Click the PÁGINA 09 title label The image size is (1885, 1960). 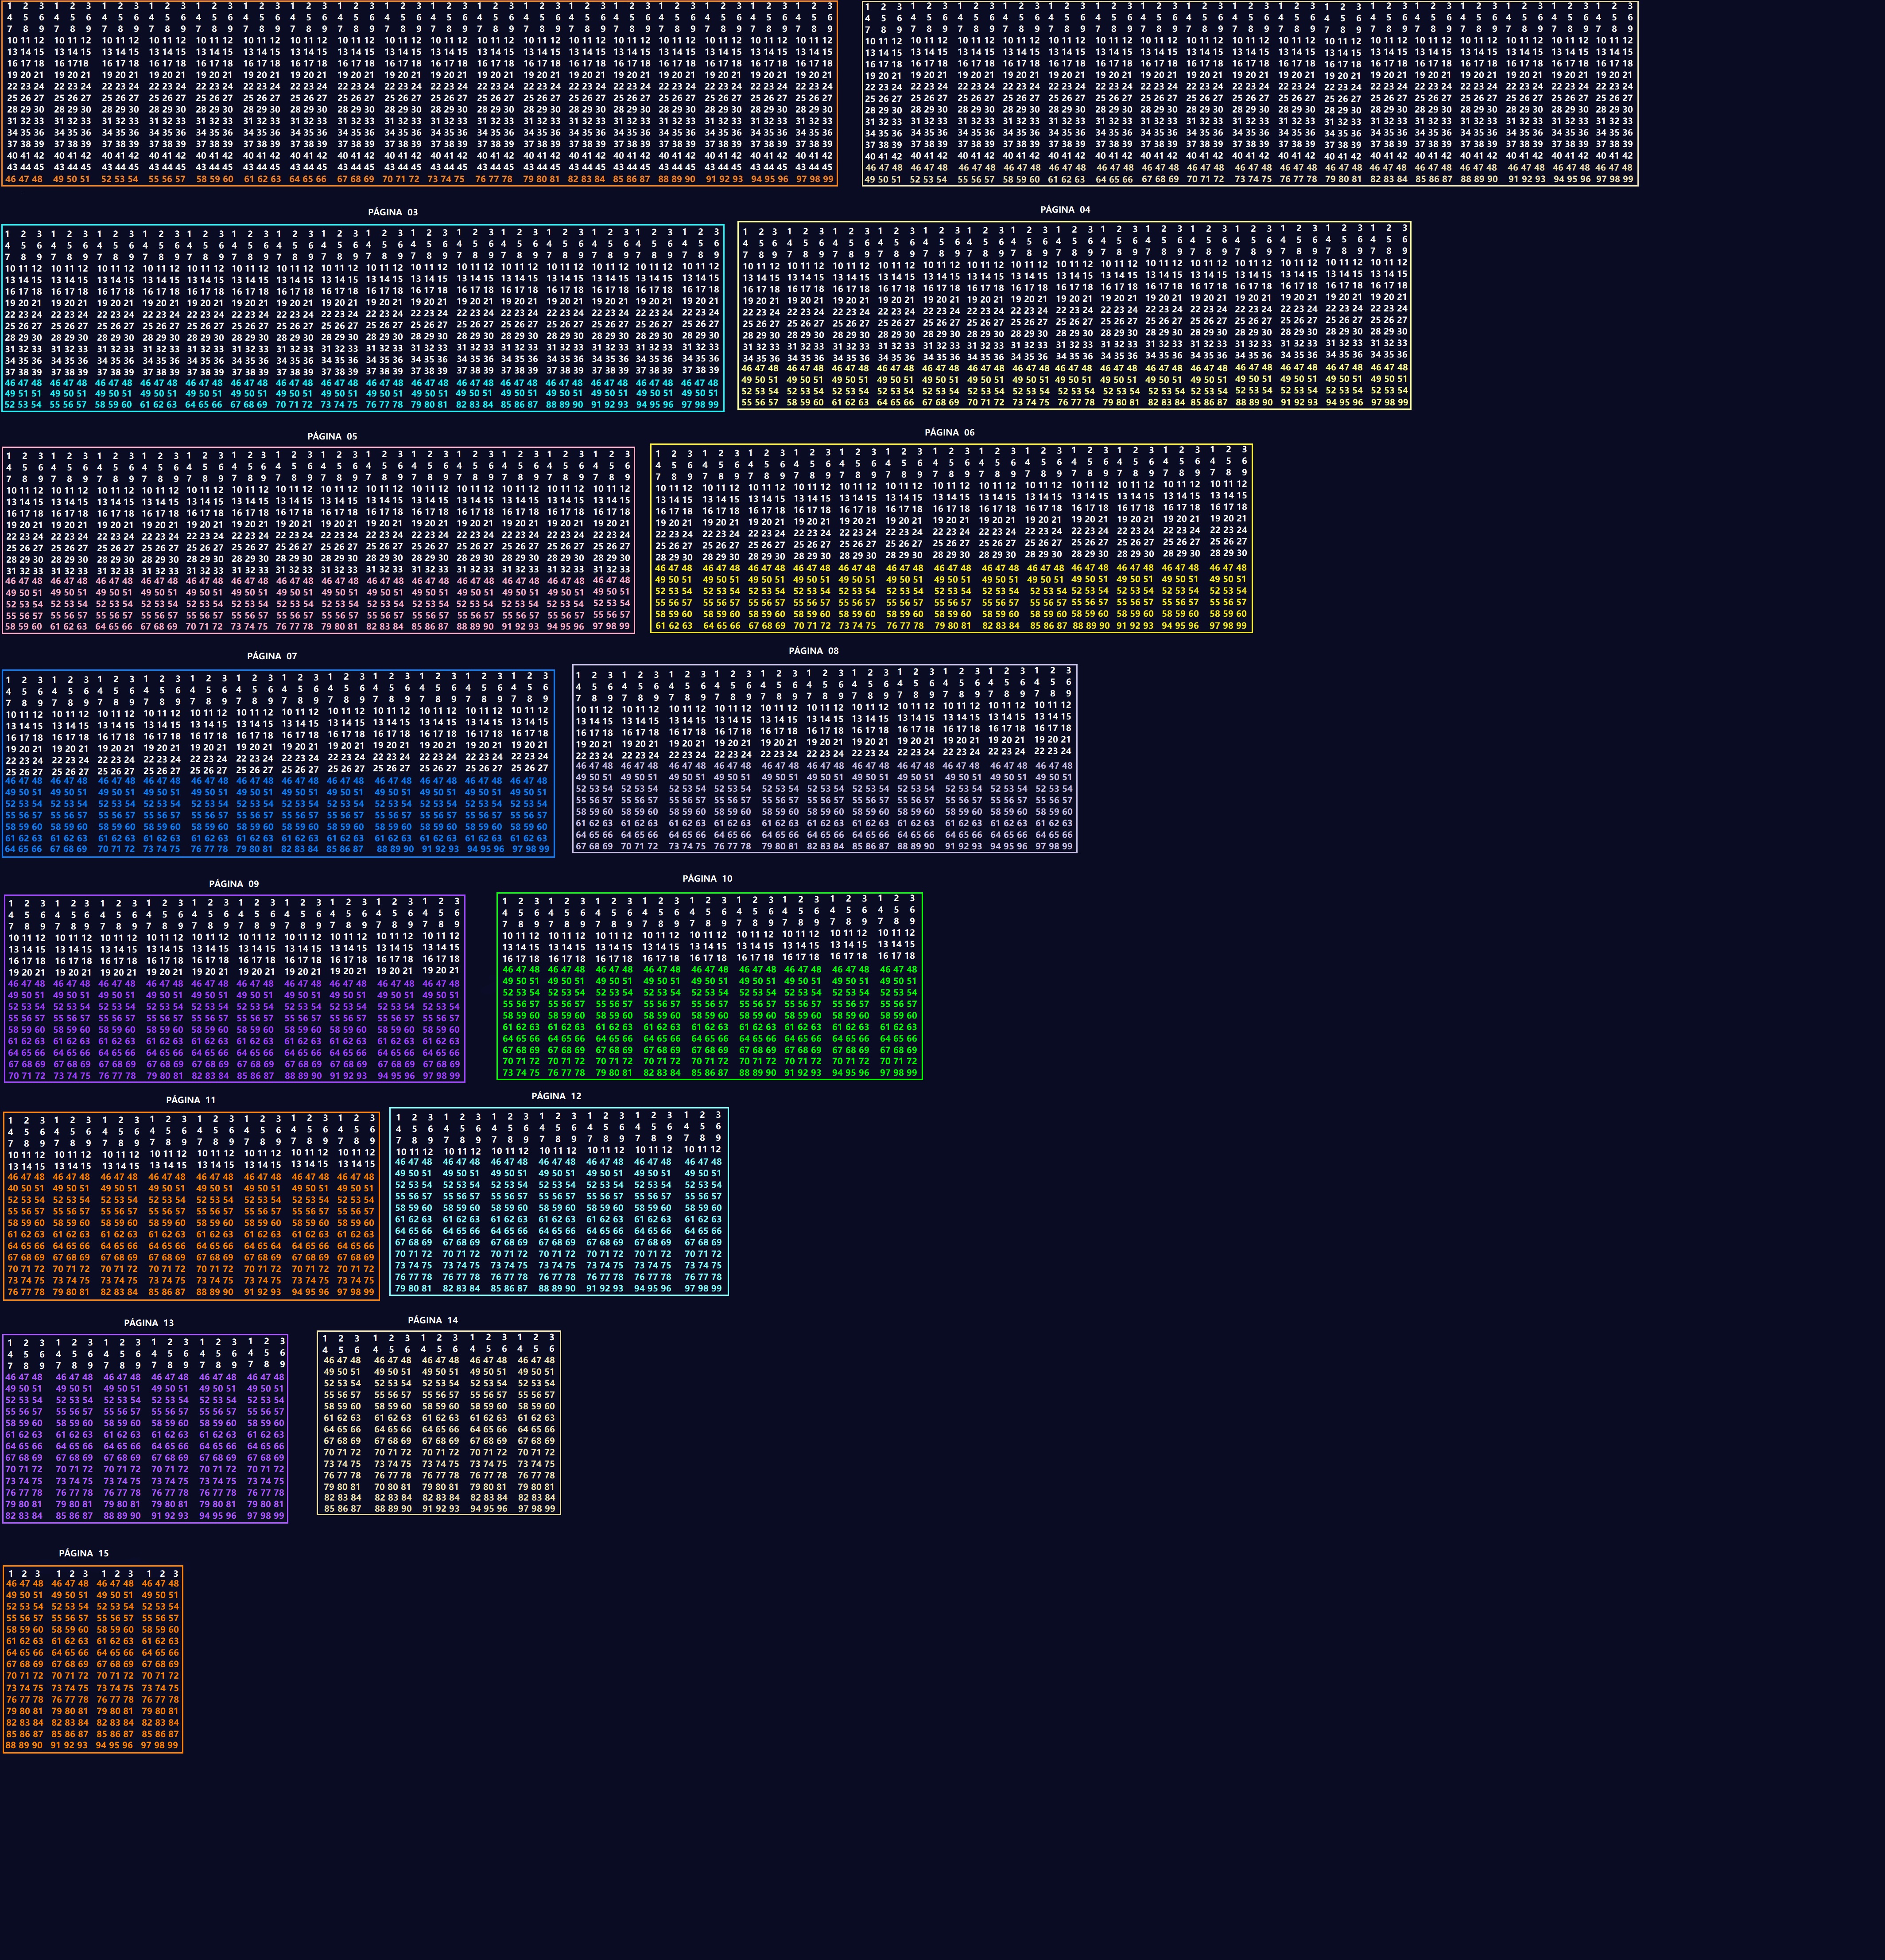234,883
